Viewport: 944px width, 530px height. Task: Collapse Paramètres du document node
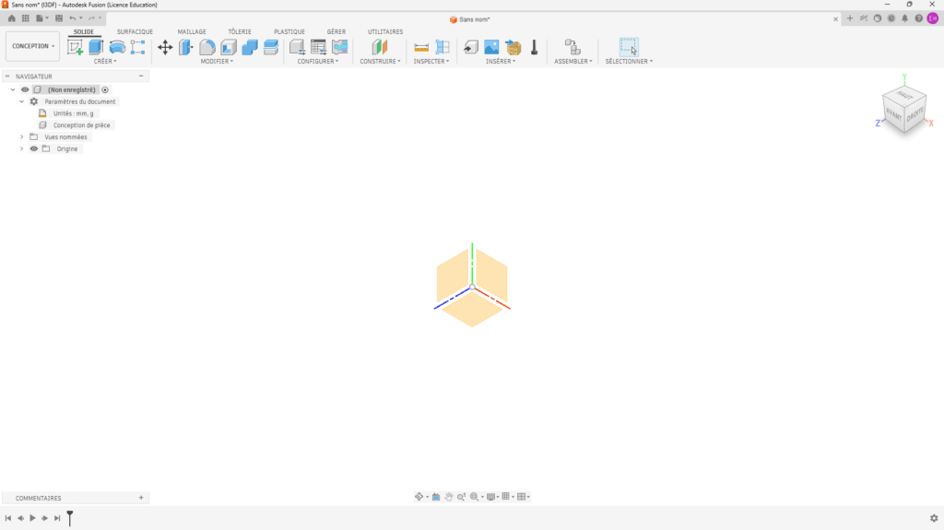tap(22, 101)
